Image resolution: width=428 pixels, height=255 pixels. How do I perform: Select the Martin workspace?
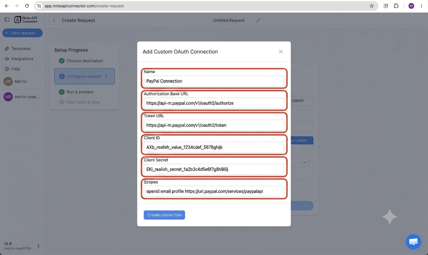point(16,81)
